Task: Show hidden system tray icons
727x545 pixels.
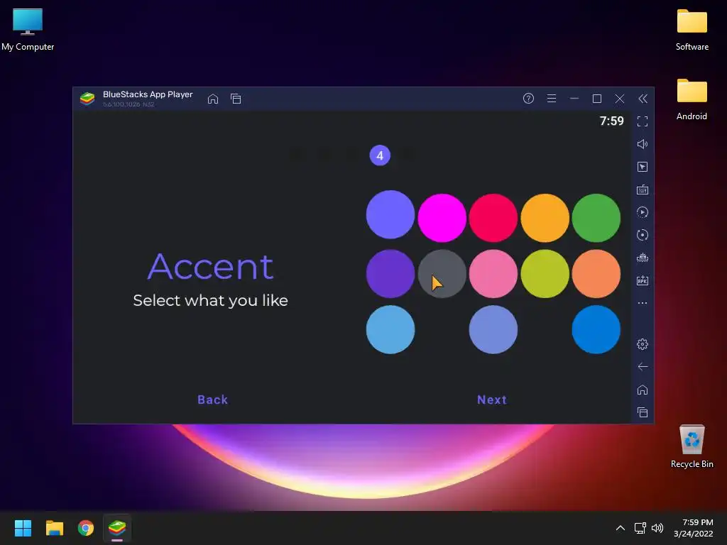Action: 621,528
